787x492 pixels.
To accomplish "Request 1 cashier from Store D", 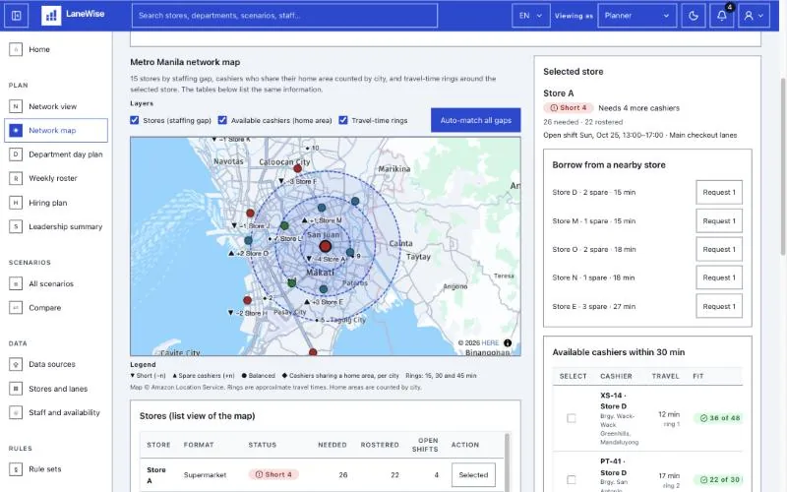I will (x=719, y=192).
